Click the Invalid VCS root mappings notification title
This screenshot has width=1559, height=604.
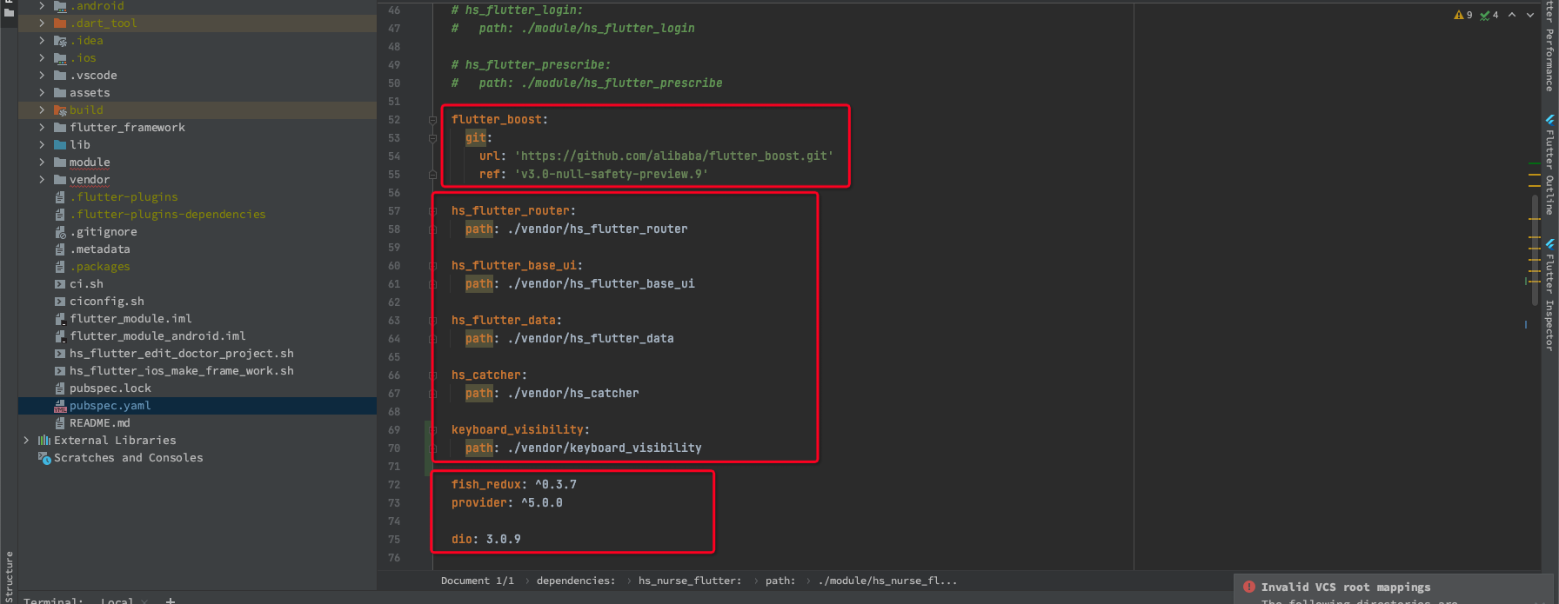click(x=1346, y=587)
